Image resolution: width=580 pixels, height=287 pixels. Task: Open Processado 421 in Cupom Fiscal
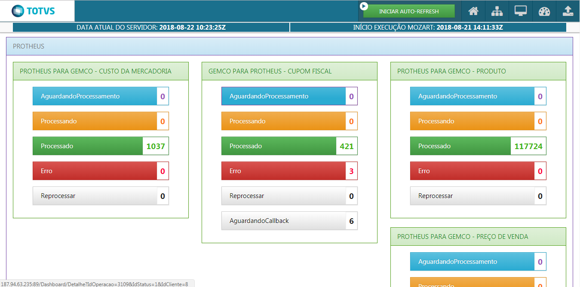[x=289, y=146]
